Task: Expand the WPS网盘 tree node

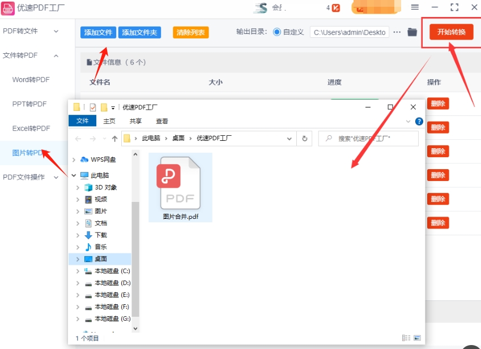Action: pos(74,160)
